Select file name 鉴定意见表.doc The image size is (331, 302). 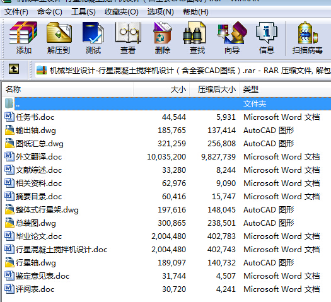(x=42, y=276)
